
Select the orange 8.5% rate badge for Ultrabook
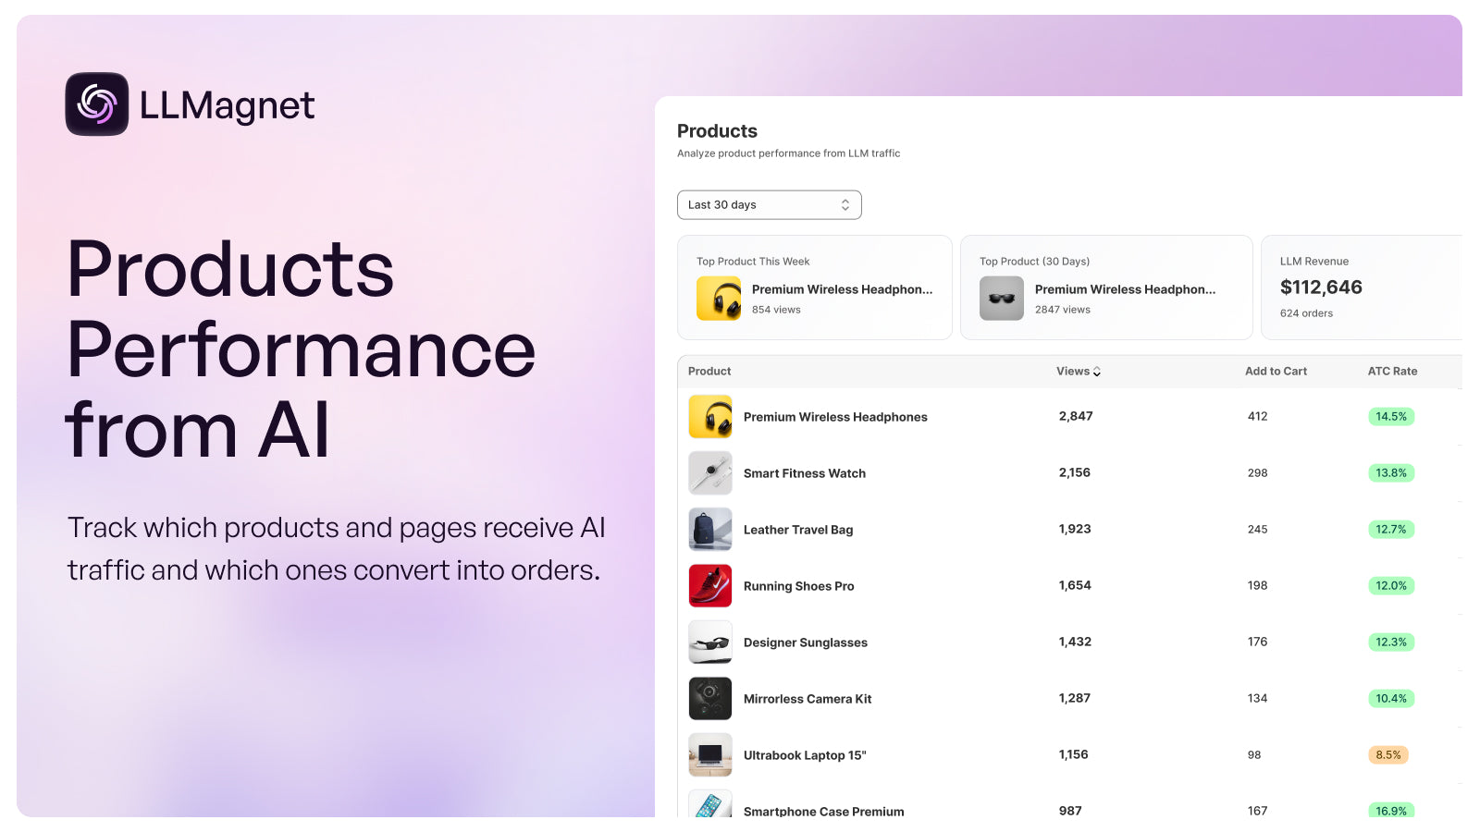point(1388,754)
